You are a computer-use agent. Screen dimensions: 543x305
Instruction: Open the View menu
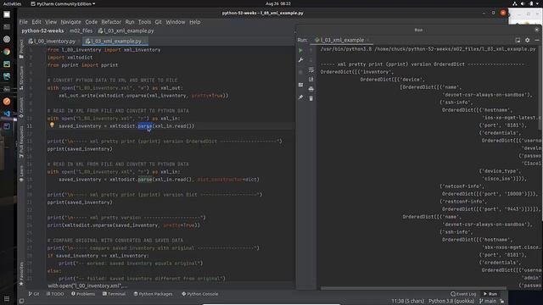[x=51, y=22]
